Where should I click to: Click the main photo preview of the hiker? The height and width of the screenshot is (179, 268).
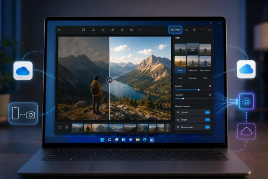tap(114, 78)
